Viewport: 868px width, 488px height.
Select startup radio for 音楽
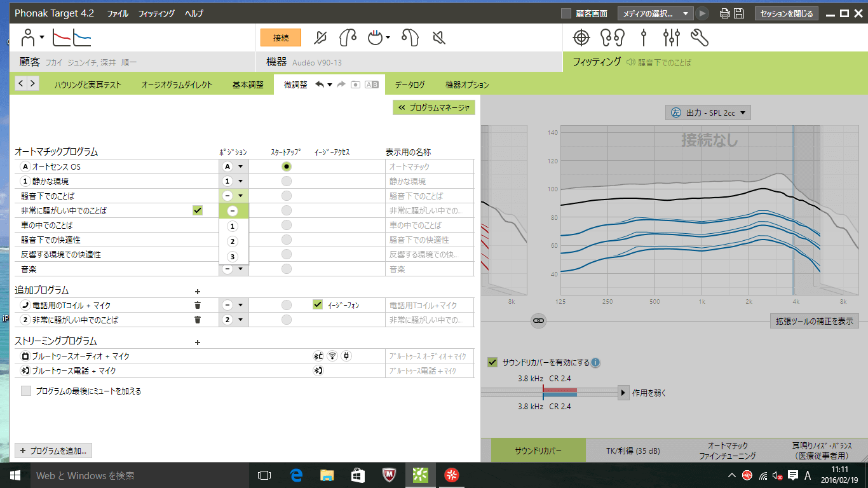pos(287,269)
